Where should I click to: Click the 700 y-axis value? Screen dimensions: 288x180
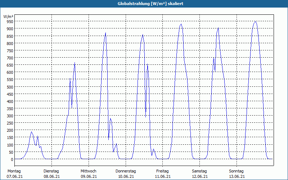pyautogui.click(x=10, y=58)
